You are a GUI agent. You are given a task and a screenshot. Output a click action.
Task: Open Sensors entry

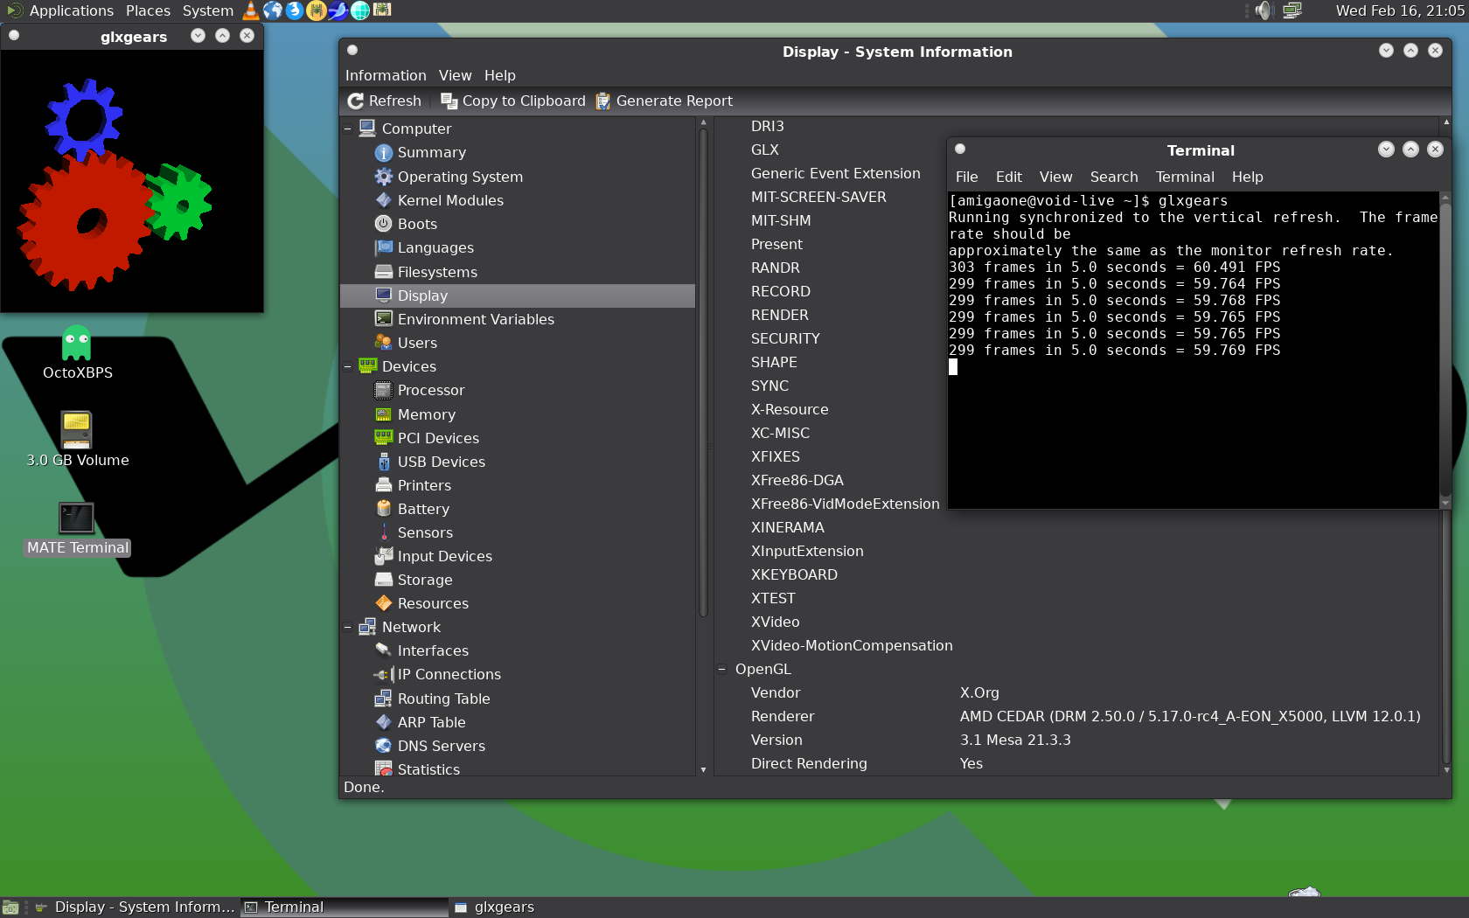[x=425, y=532]
